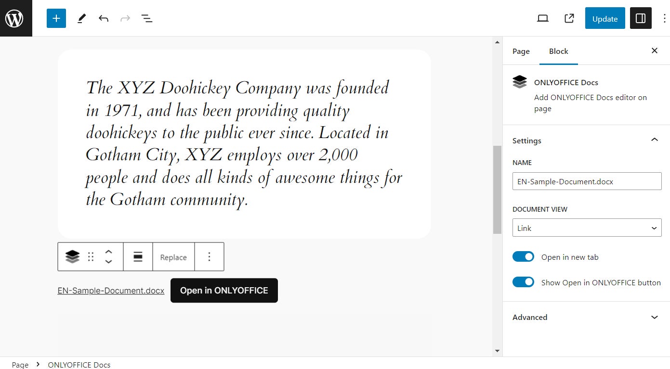Disable the Open in new tab toggle
This screenshot has height=369, width=670.
click(523, 257)
